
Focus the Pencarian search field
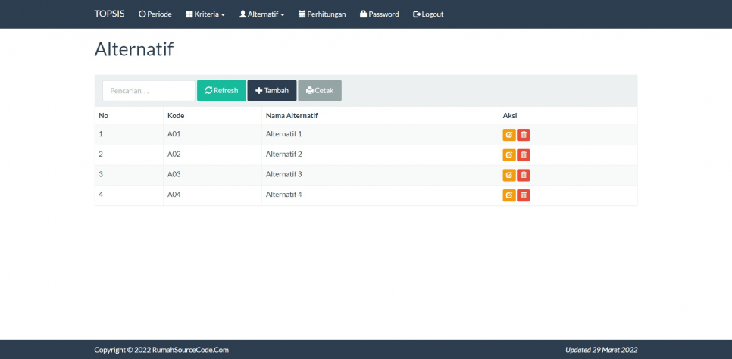click(x=149, y=91)
